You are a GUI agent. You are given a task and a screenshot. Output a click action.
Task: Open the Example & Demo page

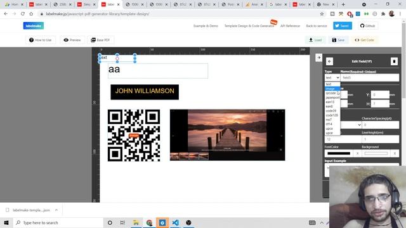click(x=206, y=26)
